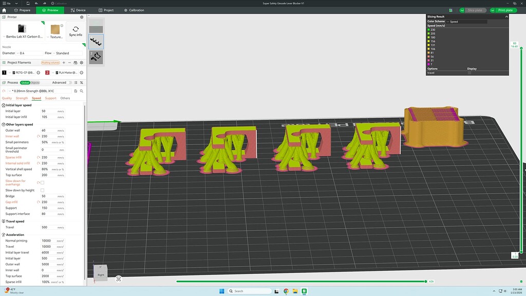Switch to the Prepare tab
This screenshot has width=526, height=296.
(22, 10)
